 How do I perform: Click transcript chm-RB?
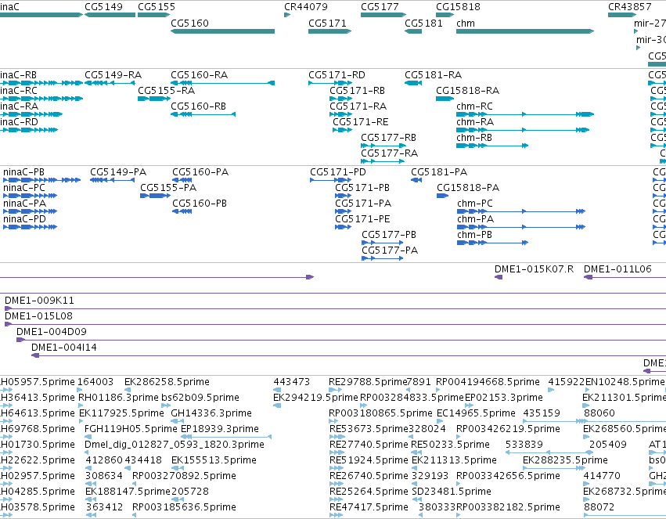[492, 146]
